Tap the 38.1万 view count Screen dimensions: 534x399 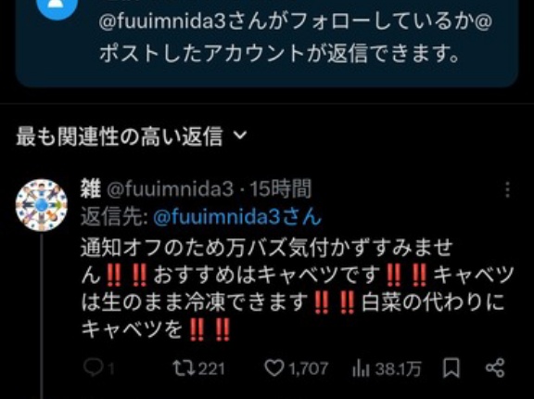coord(398,368)
